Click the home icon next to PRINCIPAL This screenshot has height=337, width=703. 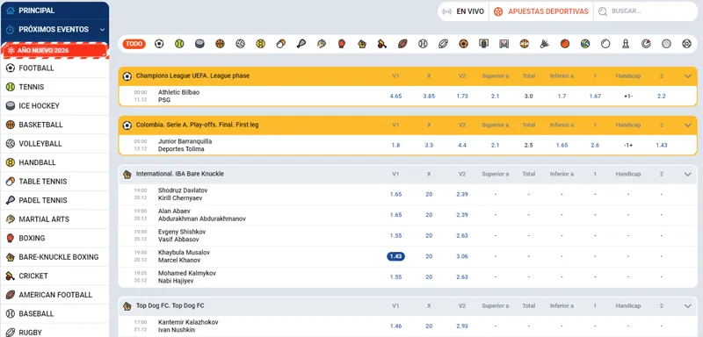tap(11, 11)
